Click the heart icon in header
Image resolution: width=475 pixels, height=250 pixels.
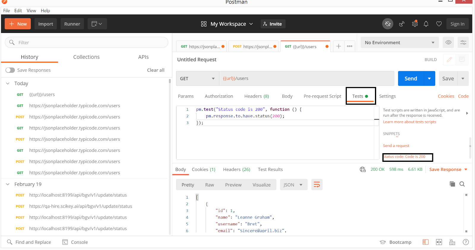(439, 24)
